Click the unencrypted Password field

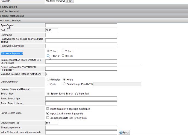point(81,41)
